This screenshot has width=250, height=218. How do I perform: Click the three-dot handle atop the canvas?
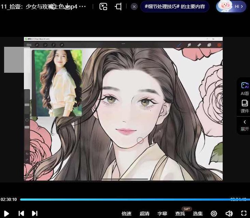pos(123,44)
